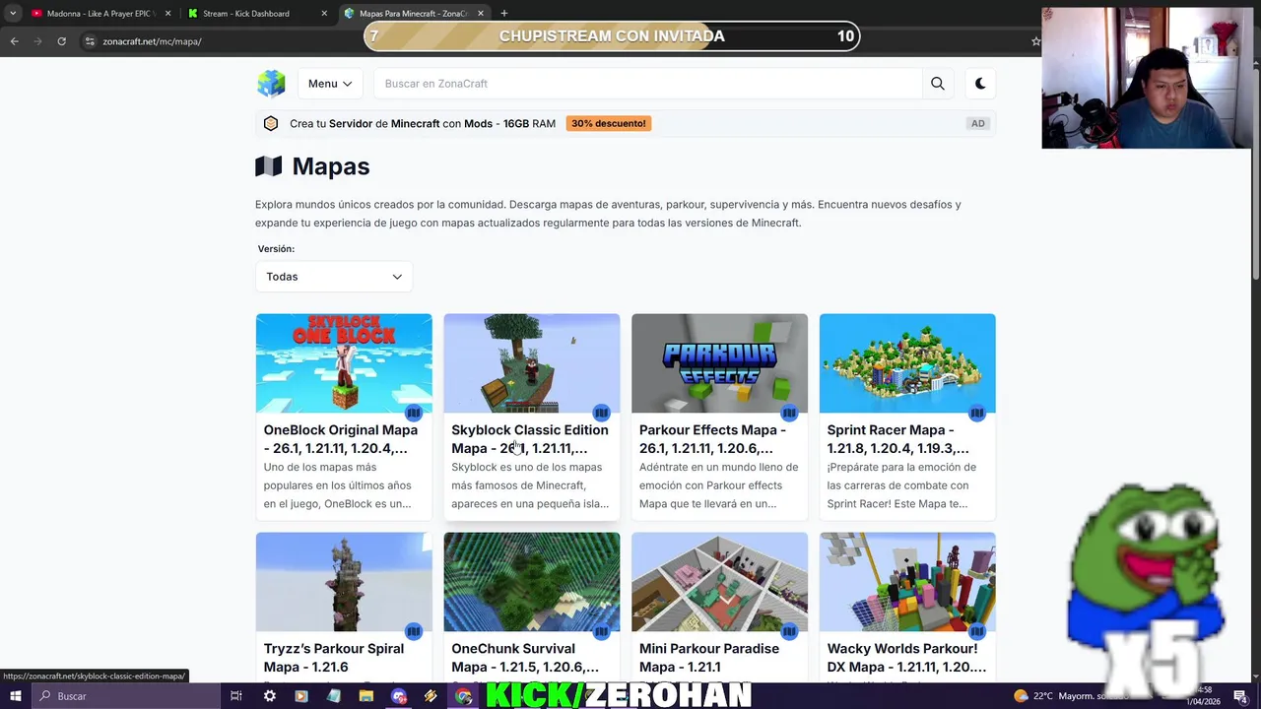Close the Madonna YouTube tab
1261x709 pixels.
(167, 14)
